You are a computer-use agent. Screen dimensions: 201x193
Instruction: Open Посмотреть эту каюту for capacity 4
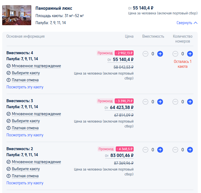coord(25,87)
